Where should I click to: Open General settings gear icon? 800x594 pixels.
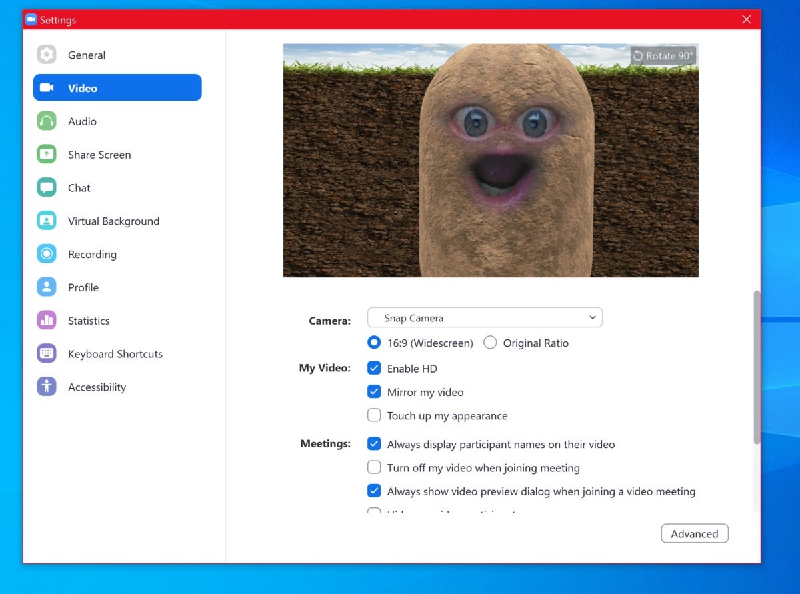pos(47,55)
